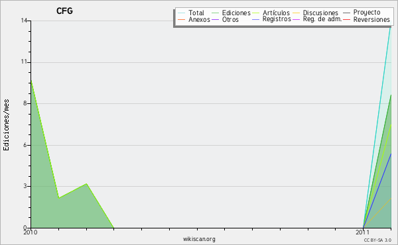The width and height of the screenshot is (398, 245).
Task: Click the y-axis value 14
Action: point(24,21)
